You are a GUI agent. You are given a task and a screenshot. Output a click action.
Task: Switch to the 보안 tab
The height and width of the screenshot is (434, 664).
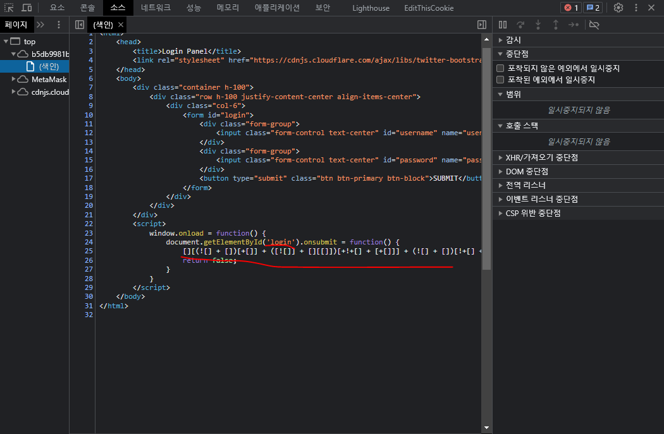click(x=323, y=8)
